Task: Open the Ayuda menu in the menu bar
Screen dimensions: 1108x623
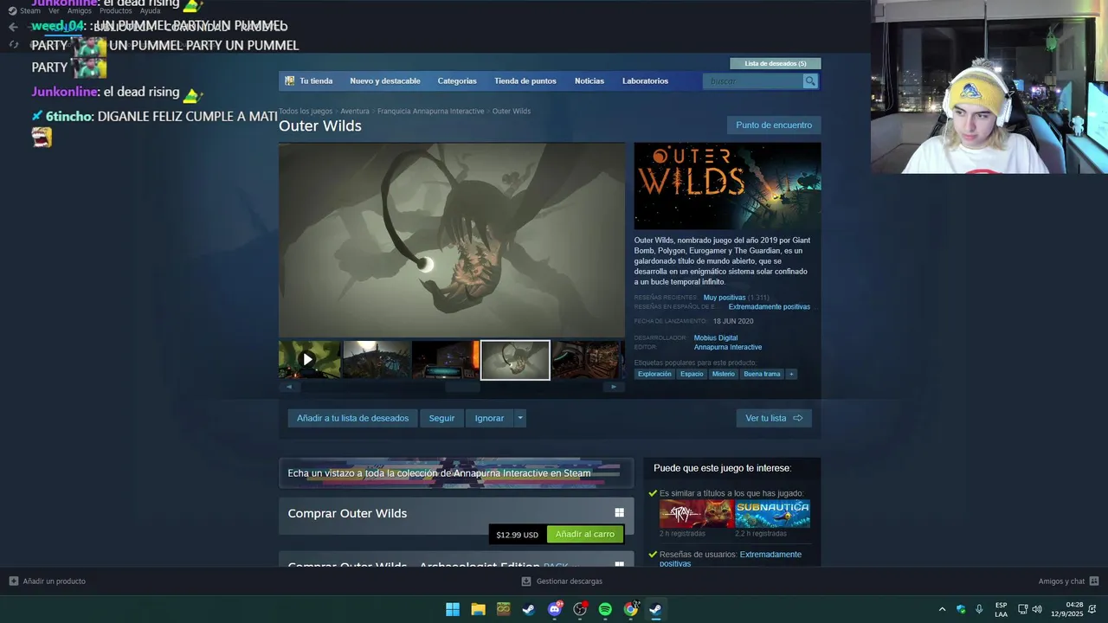Action: [151, 10]
